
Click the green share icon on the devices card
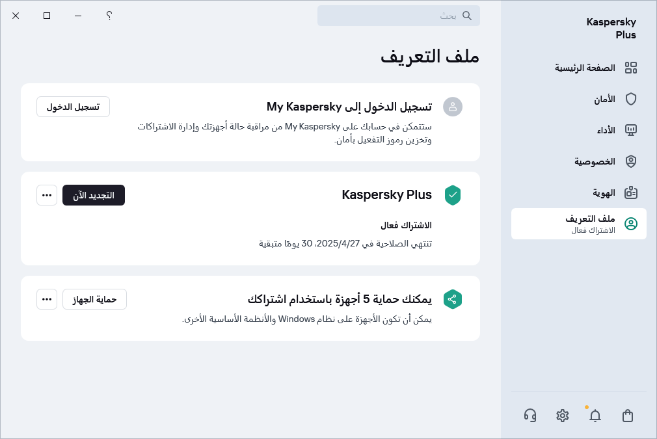pyautogui.click(x=453, y=299)
